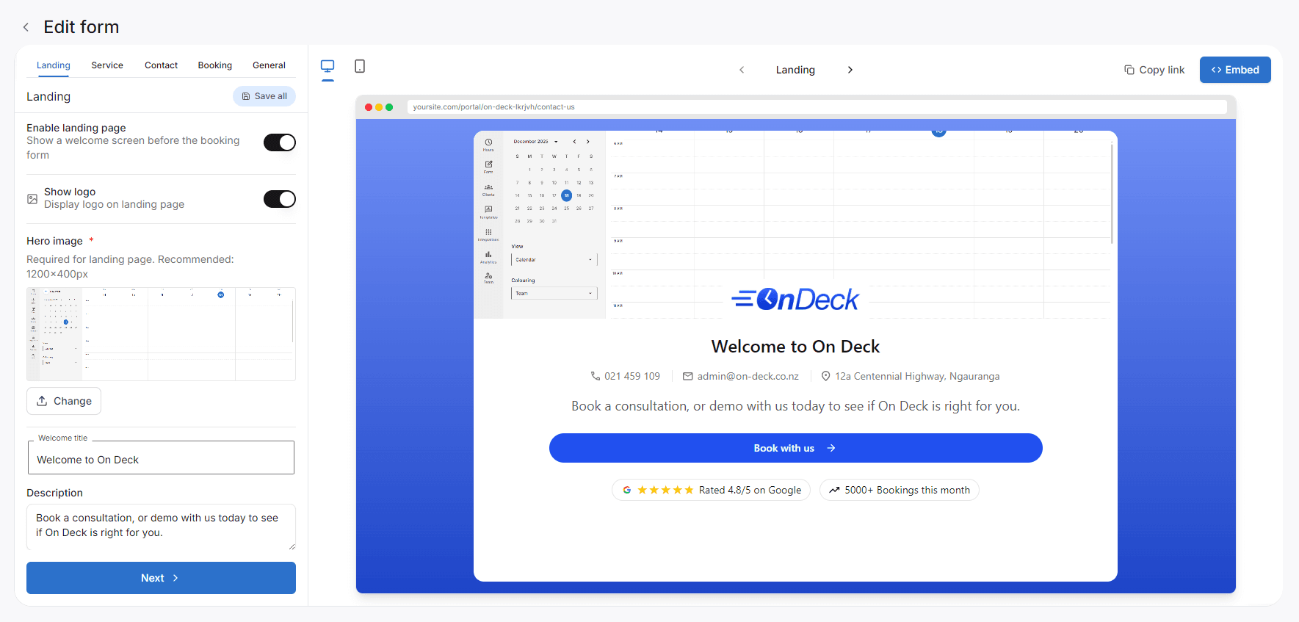Screen dimensions: 1299x622
Task: Click the 021 459 109 phone number text
Action: [632, 376]
